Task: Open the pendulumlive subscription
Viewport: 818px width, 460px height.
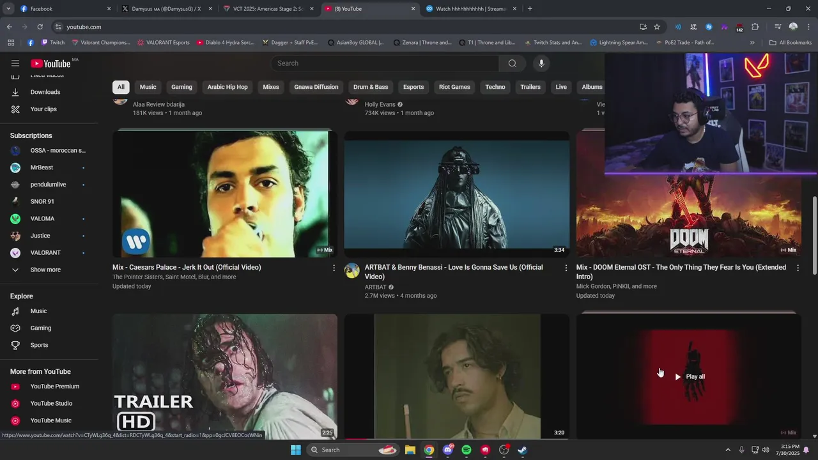Action: pyautogui.click(x=48, y=185)
